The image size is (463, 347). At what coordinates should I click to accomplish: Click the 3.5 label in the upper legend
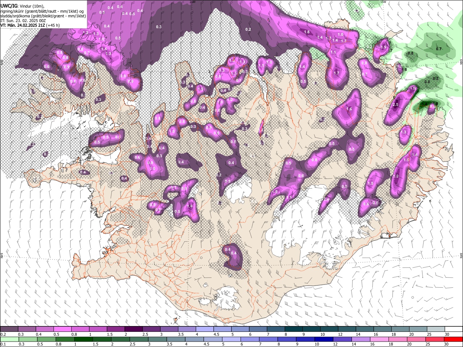(181, 334)
